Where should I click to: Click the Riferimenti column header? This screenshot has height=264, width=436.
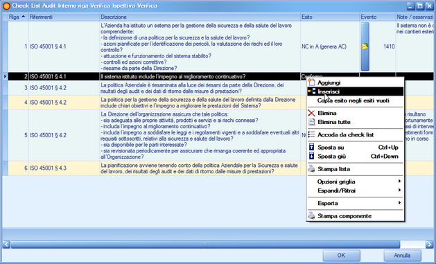pyautogui.click(x=64, y=17)
